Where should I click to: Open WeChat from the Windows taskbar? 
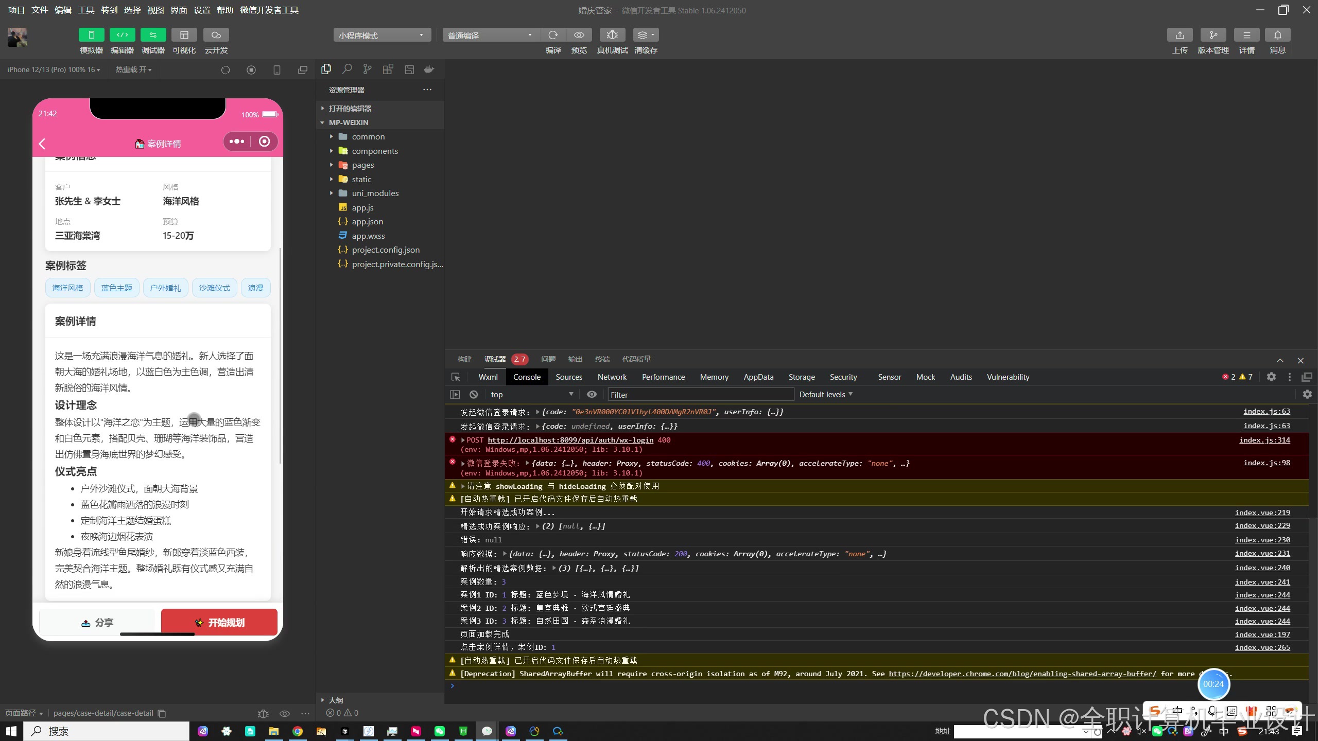pos(439,731)
